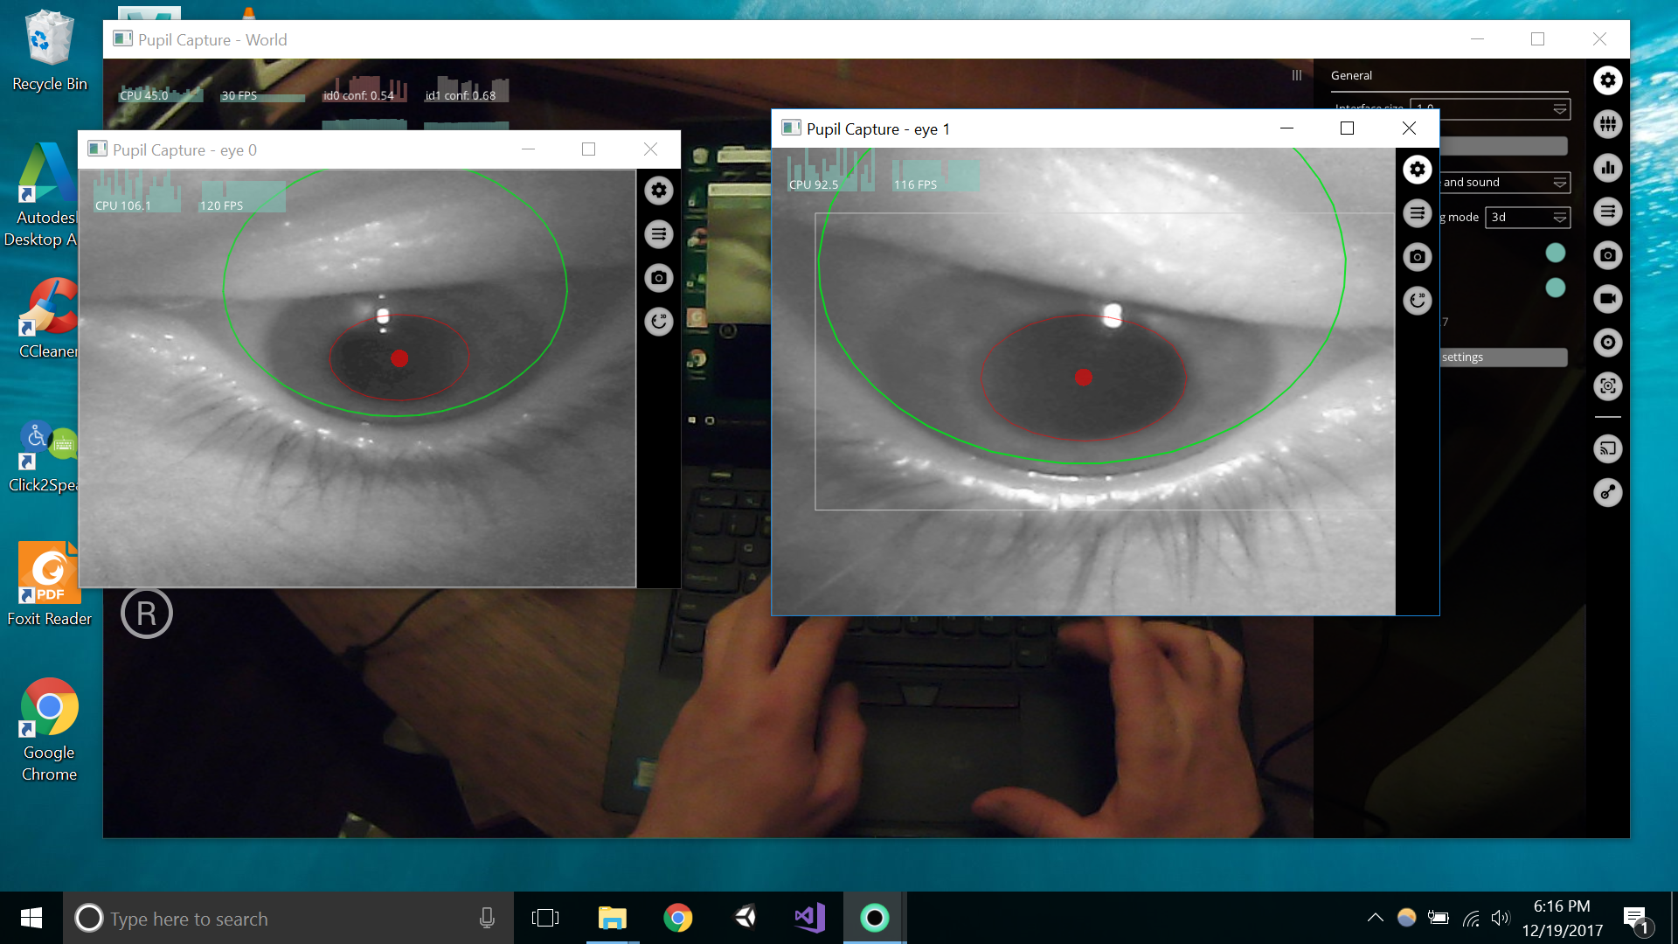Open the volume control in tray
Viewport: 1678px width, 944px height.
coord(1501,918)
